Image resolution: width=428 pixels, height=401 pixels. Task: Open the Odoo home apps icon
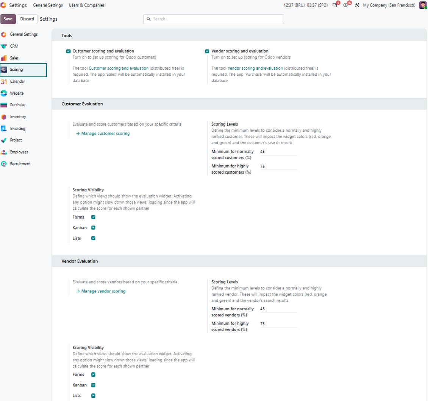pos(3,5)
